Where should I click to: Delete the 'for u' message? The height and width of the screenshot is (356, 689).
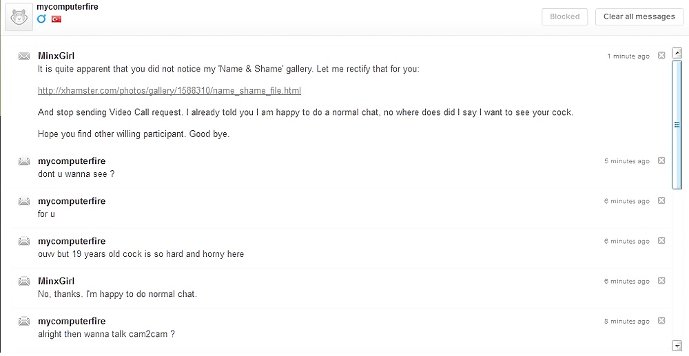coord(661,200)
